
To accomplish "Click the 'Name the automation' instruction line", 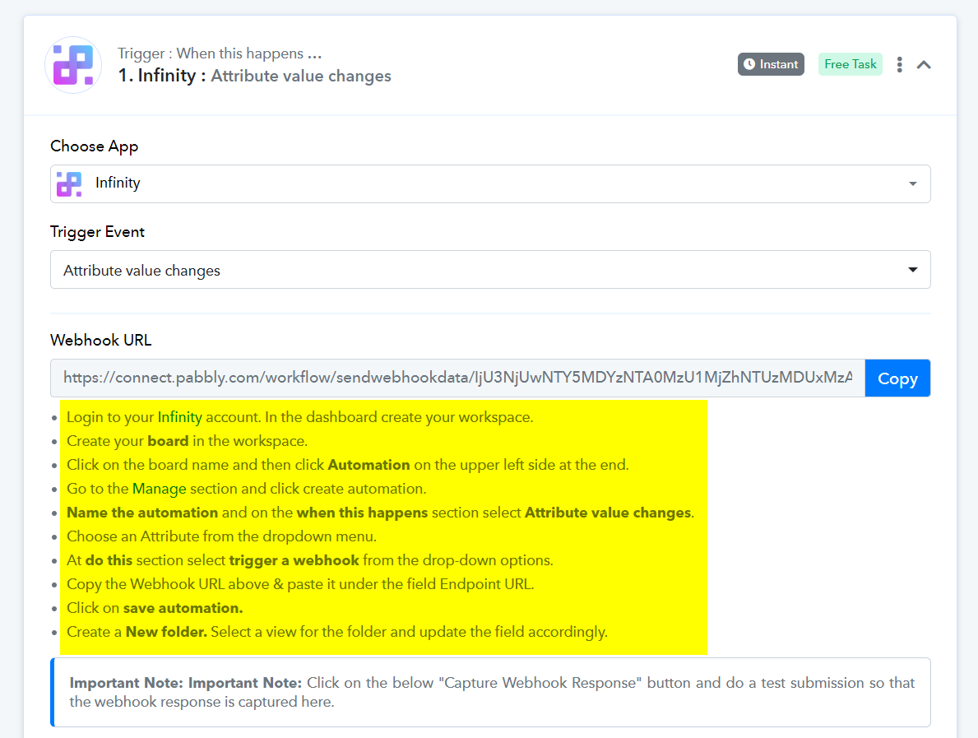I will [x=381, y=513].
